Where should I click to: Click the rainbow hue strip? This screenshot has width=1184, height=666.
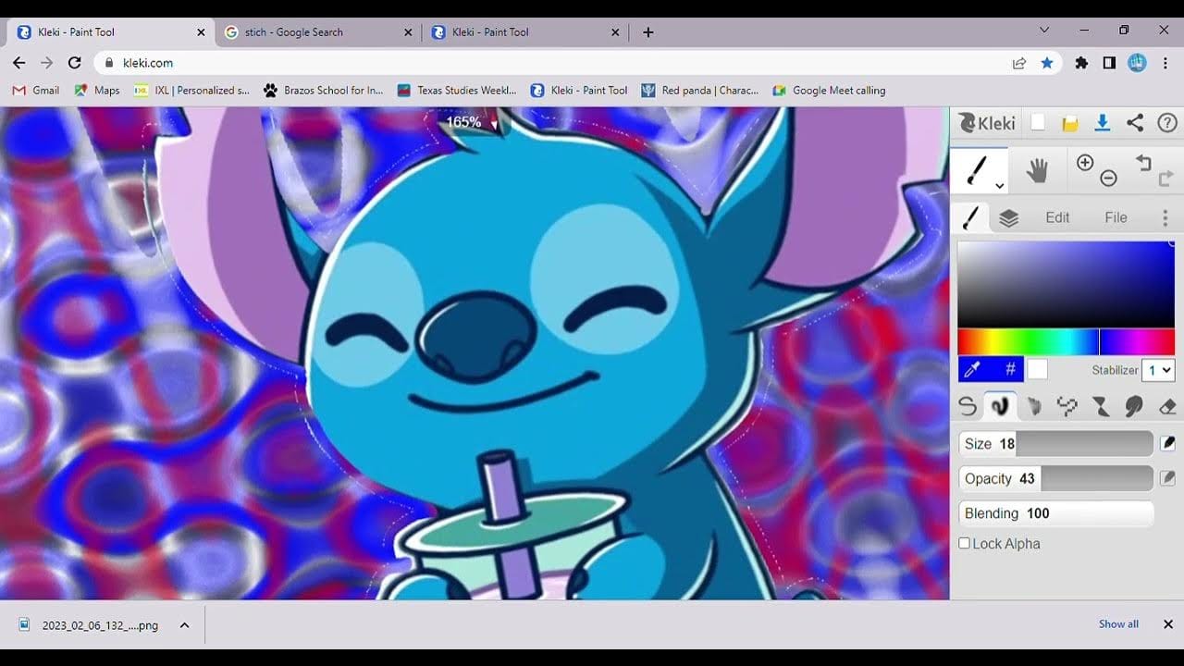(1066, 342)
